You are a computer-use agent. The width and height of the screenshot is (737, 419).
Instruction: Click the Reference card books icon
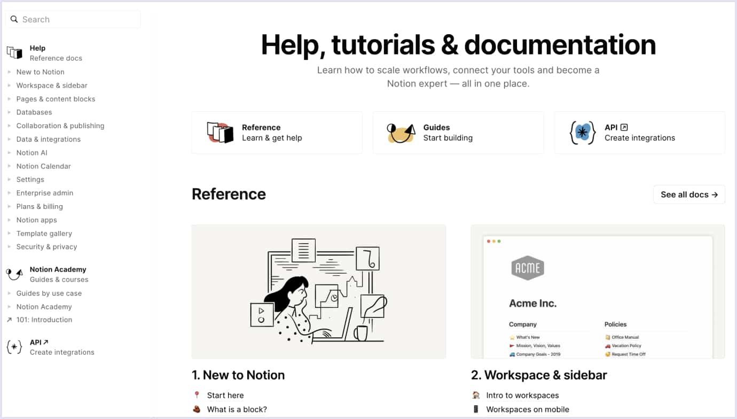point(221,133)
